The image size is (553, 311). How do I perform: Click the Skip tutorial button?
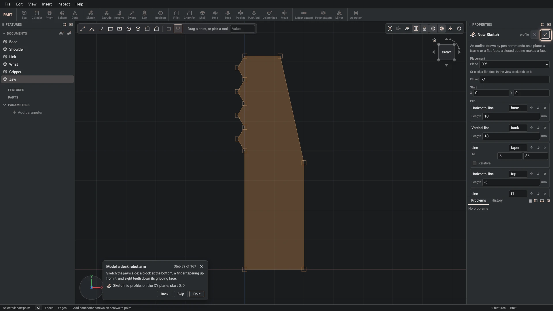coord(181,294)
